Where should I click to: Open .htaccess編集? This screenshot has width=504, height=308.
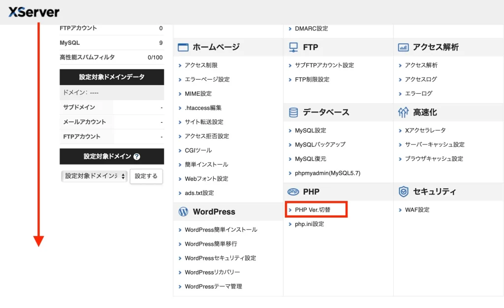(x=203, y=108)
